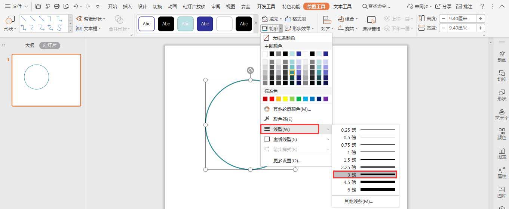Open 切换 transition side panel

502,76
